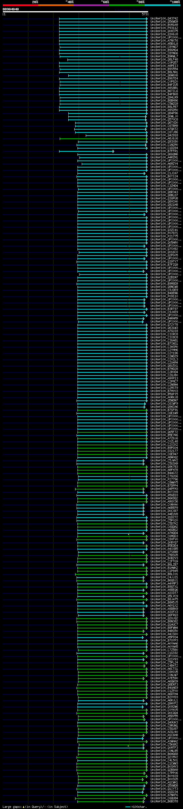
Task: Click the query end position 573 label
Action: click(144, 14)
